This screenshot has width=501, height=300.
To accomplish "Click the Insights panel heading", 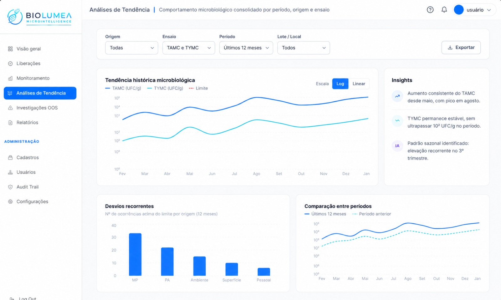I will [x=402, y=80].
